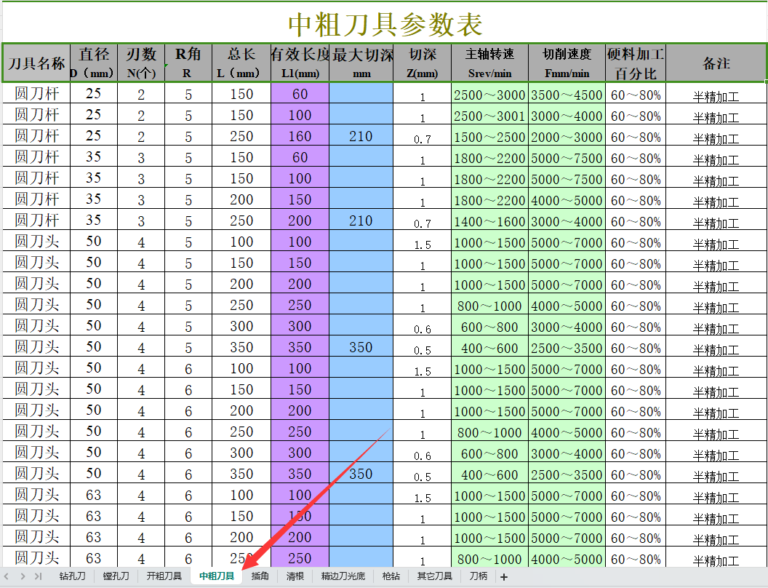Click the cell reading 2500~3001

(489, 115)
